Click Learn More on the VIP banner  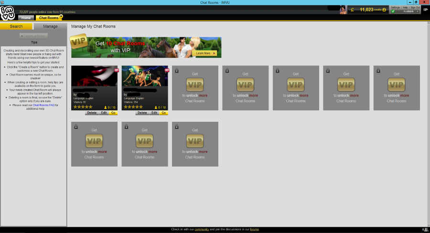(204, 53)
